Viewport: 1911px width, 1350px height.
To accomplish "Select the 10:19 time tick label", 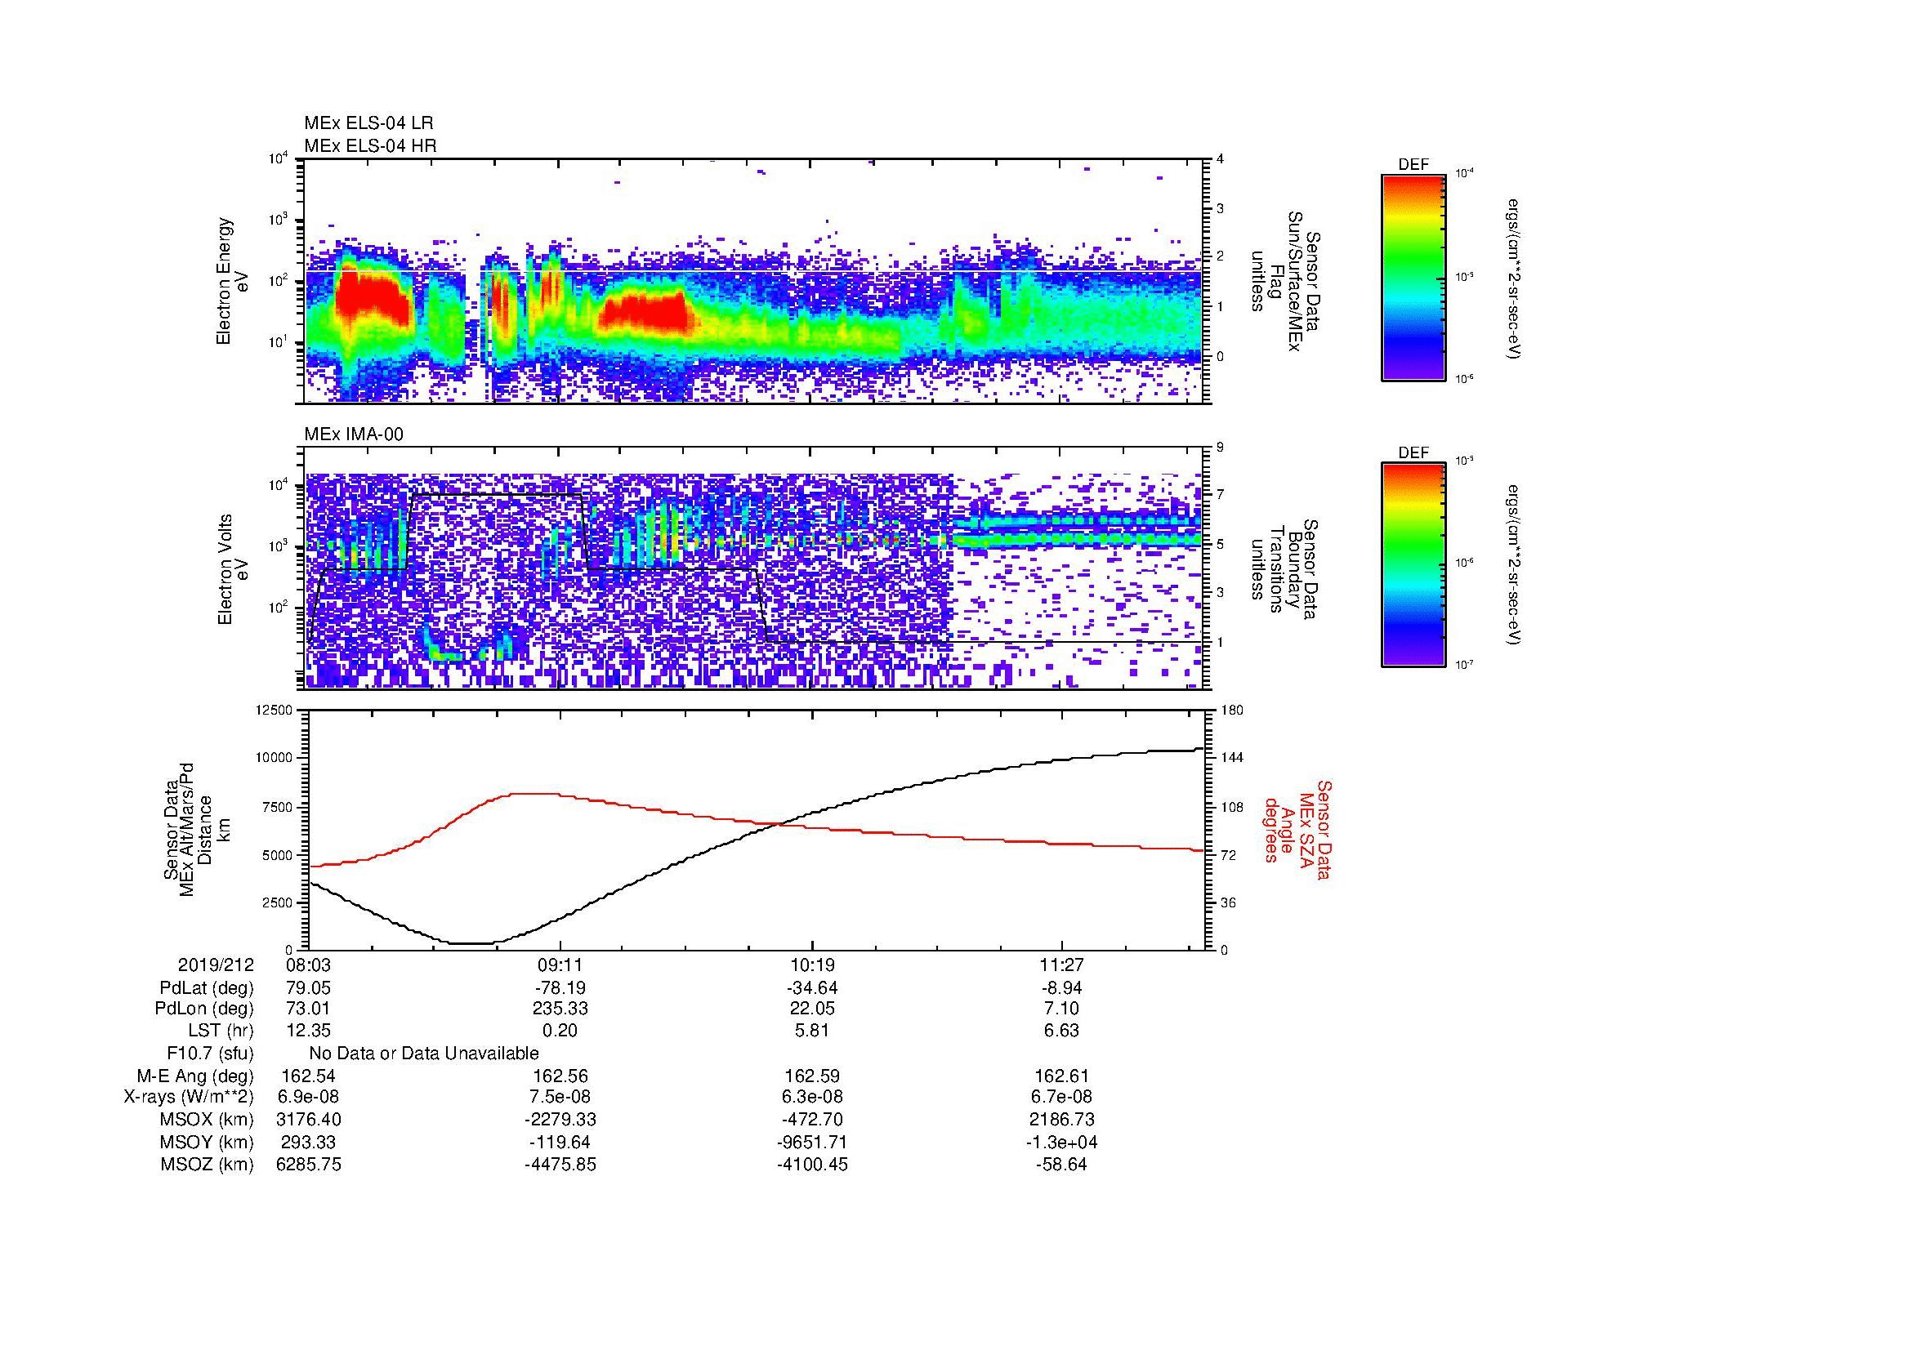I will (x=811, y=965).
